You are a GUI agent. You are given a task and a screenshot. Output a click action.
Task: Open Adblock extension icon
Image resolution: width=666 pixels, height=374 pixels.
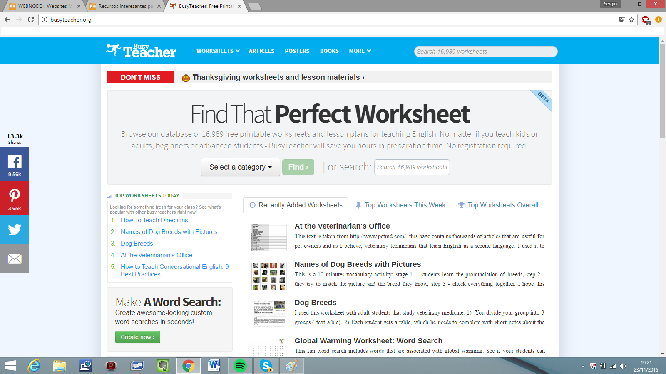coord(645,20)
